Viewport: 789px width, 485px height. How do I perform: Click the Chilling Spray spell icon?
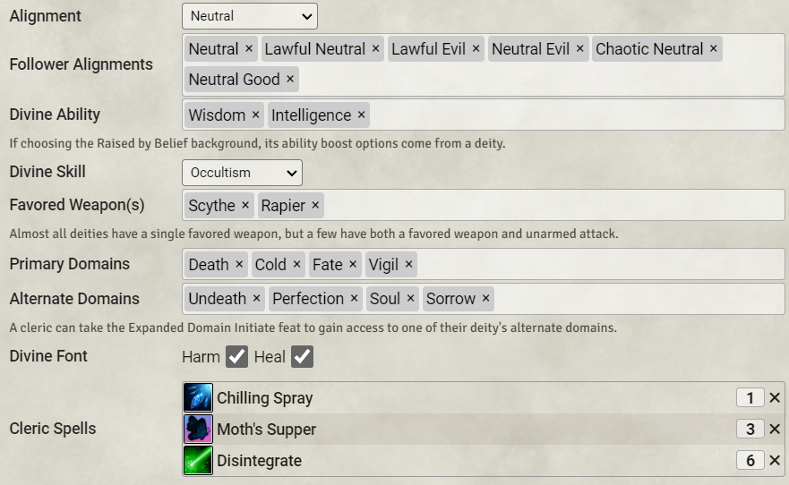[x=198, y=398]
